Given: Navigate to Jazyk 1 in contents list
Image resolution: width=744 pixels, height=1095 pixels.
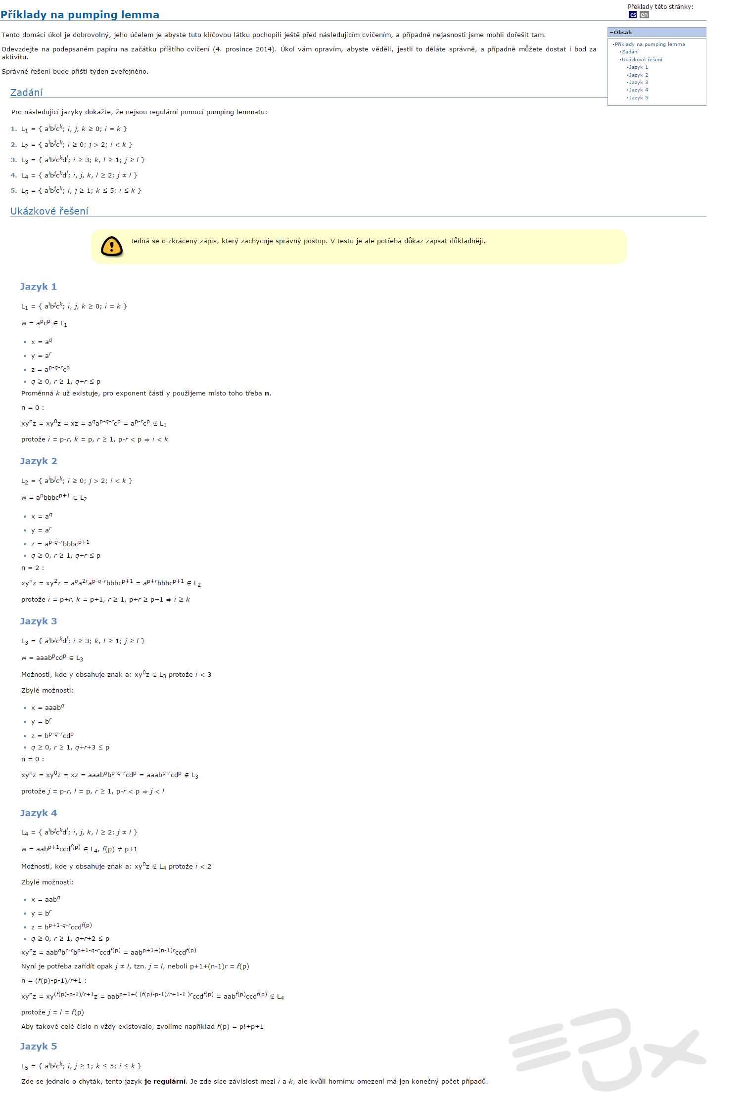Looking at the screenshot, I should tap(638, 67).
